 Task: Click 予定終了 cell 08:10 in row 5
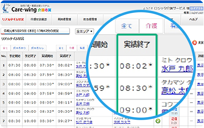point(30,103)
